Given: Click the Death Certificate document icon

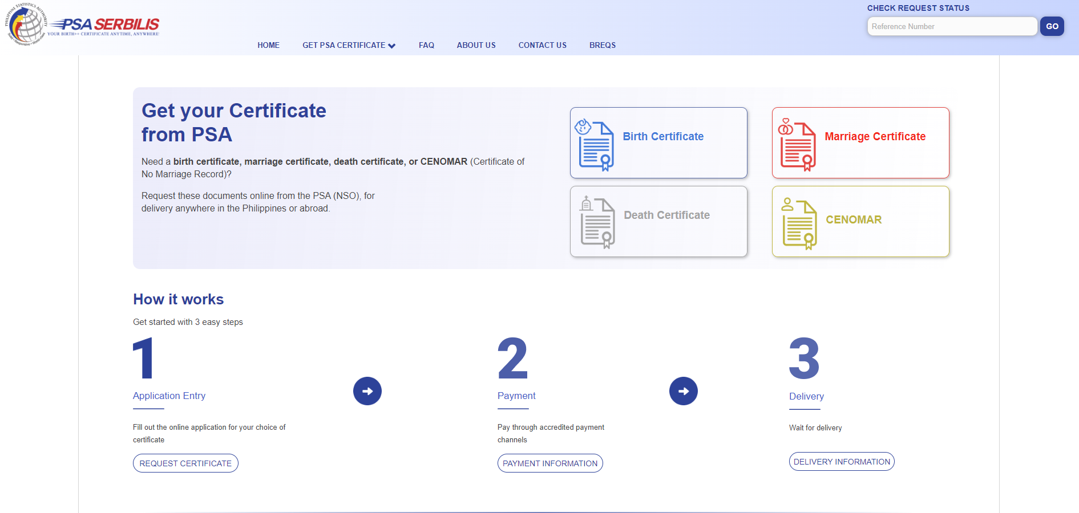Looking at the screenshot, I should click(x=597, y=222).
